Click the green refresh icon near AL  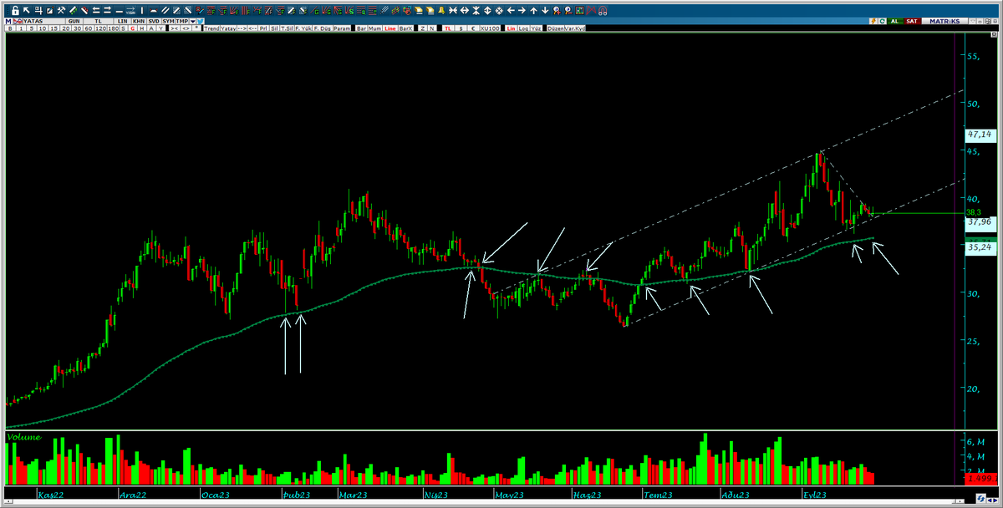tap(882, 21)
